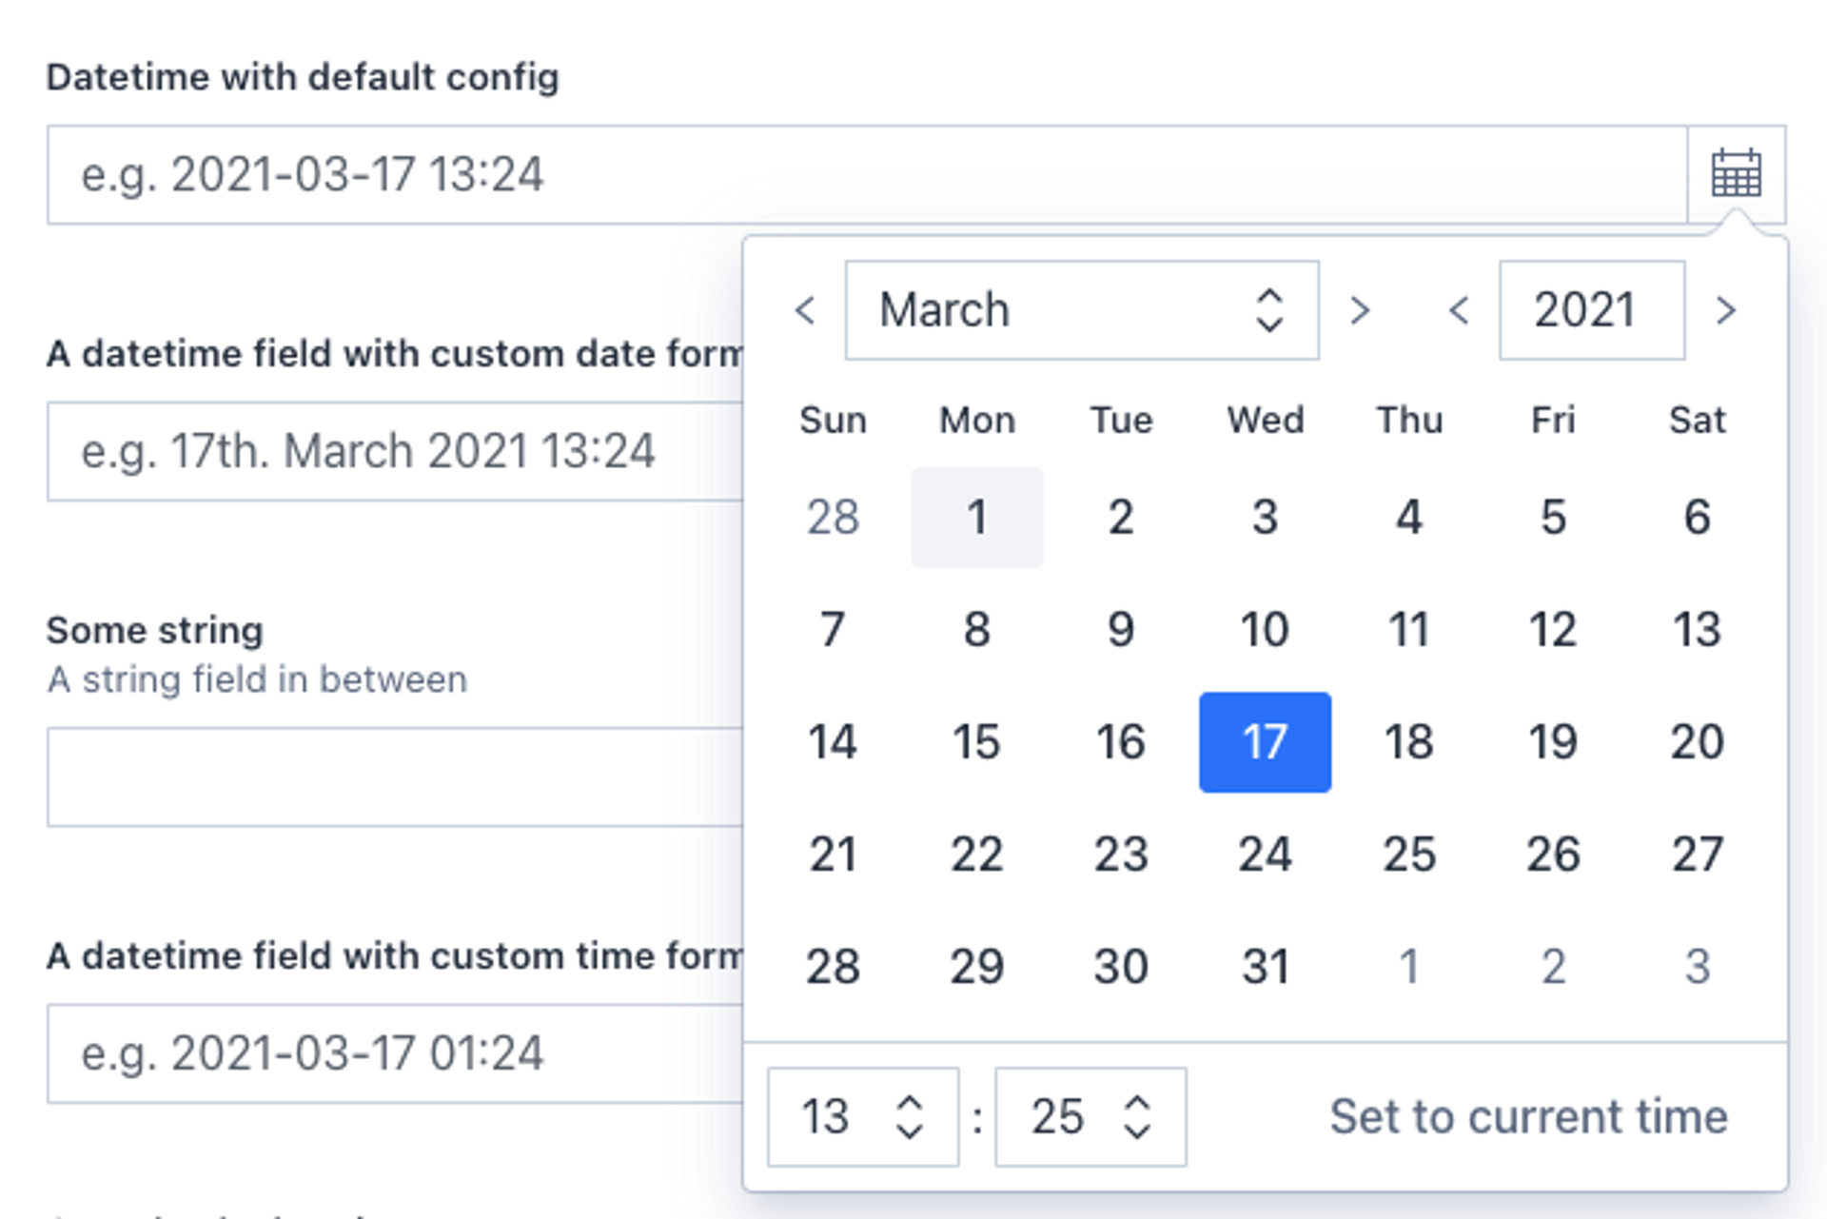Click the calendar icon next to datetime field
The width and height of the screenshot is (1827, 1219).
tap(1736, 174)
